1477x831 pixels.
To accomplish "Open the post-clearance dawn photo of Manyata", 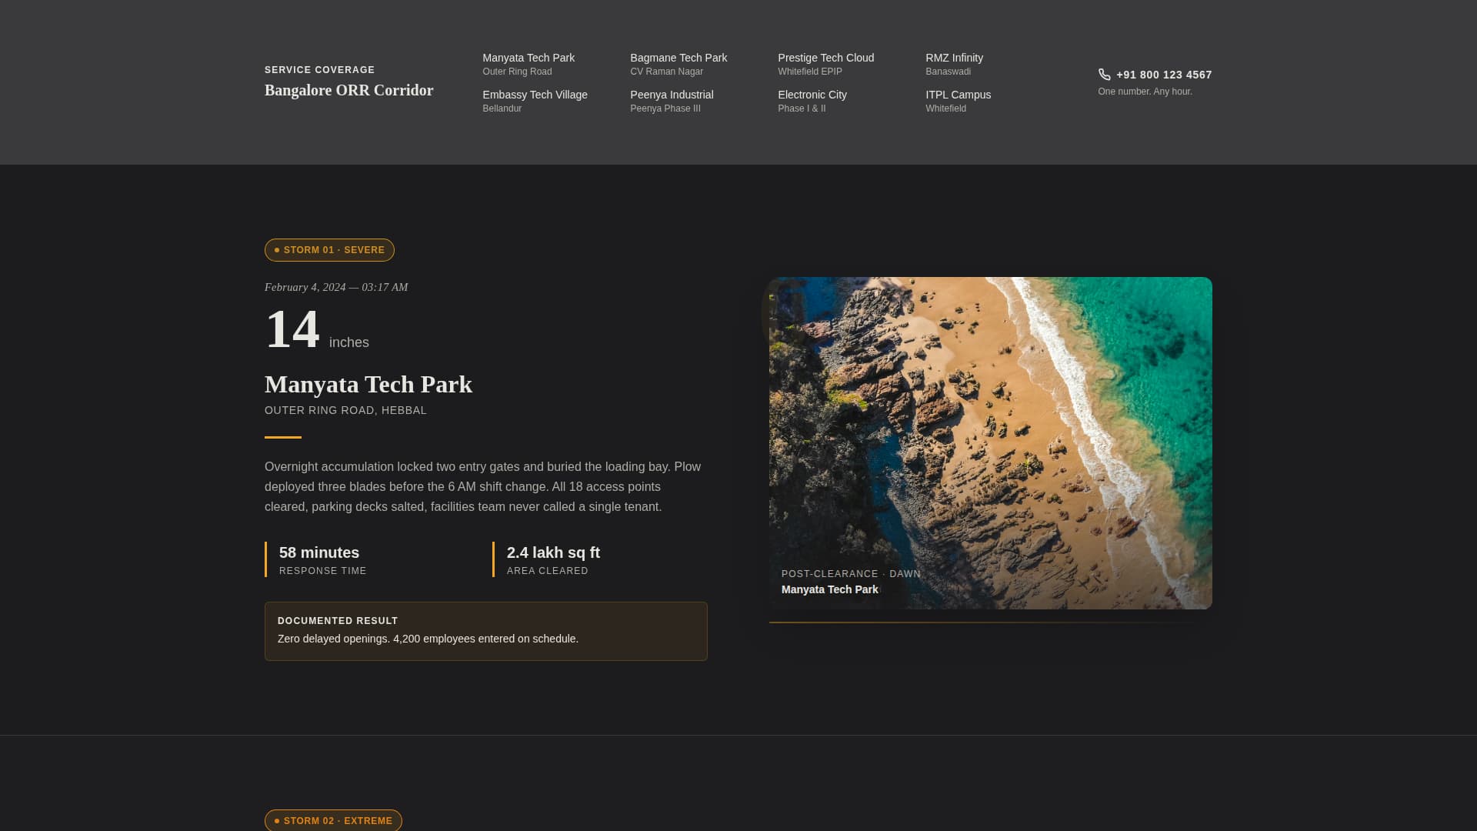I will (989, 443).
